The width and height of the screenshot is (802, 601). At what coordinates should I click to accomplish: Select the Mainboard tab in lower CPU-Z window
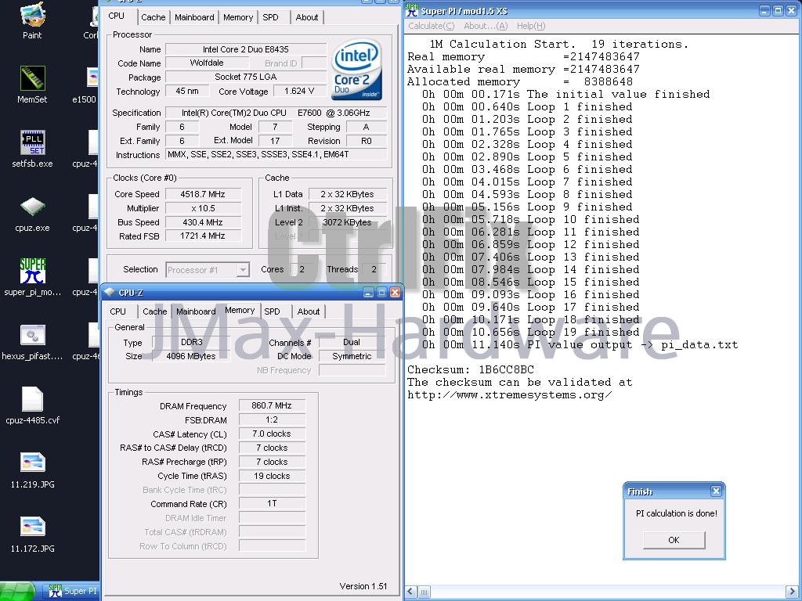pos(196,311)
